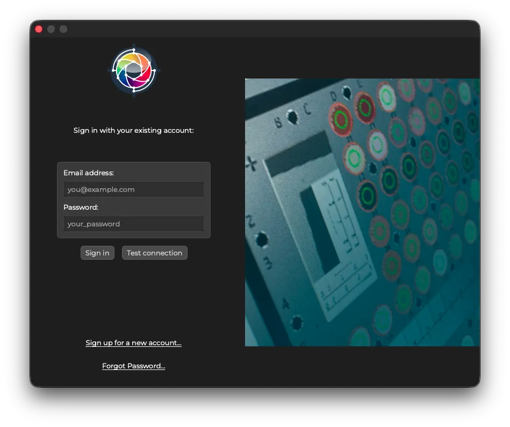Click the Sign in button

point(97,253)
